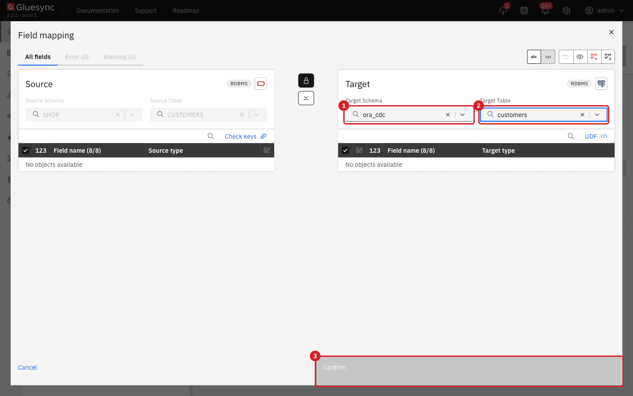This screenshot has width=633, height=396.
Task: Toggle the select-all checkbox in Source fields
Action: tap(25, 150)
